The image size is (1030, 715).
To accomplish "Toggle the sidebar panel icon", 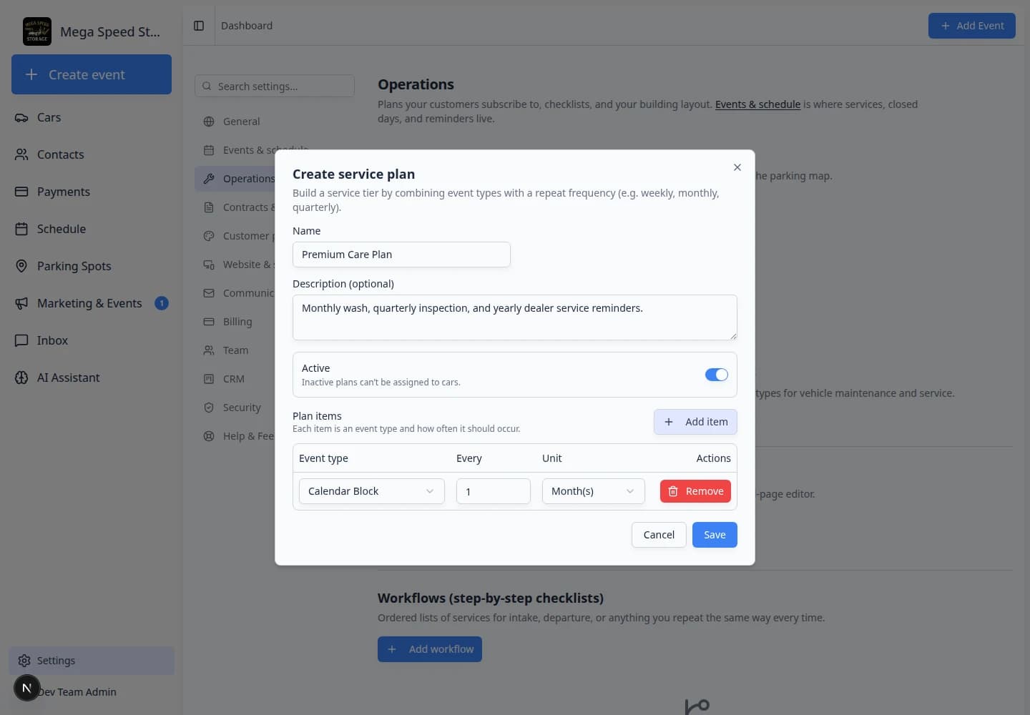I will pos(199,26).
